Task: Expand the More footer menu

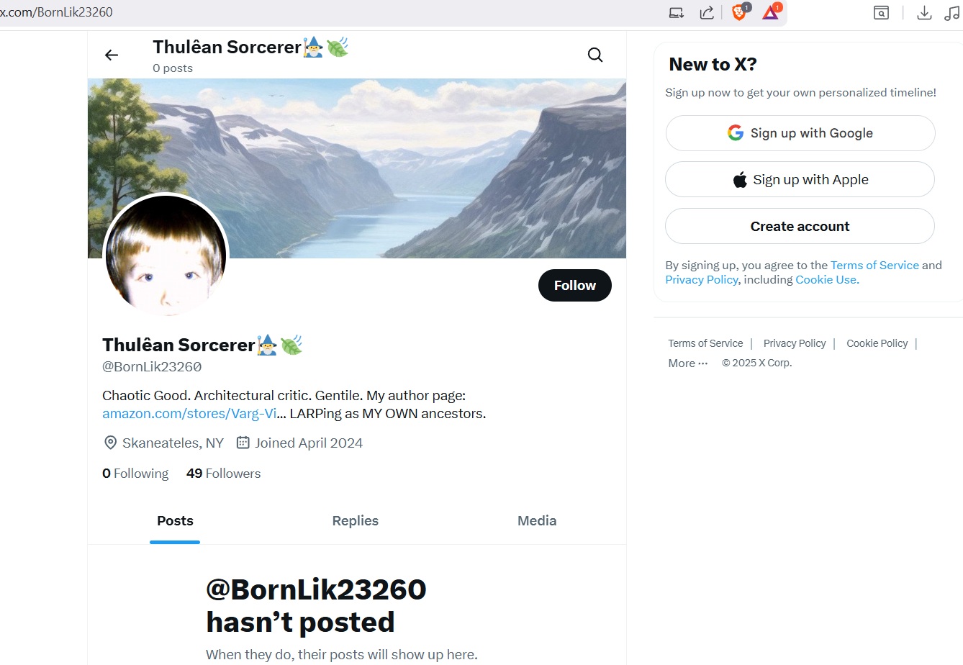Action: 688,363
